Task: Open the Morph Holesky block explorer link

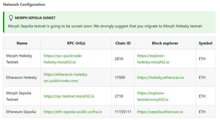Action: (x=153, y=59)
